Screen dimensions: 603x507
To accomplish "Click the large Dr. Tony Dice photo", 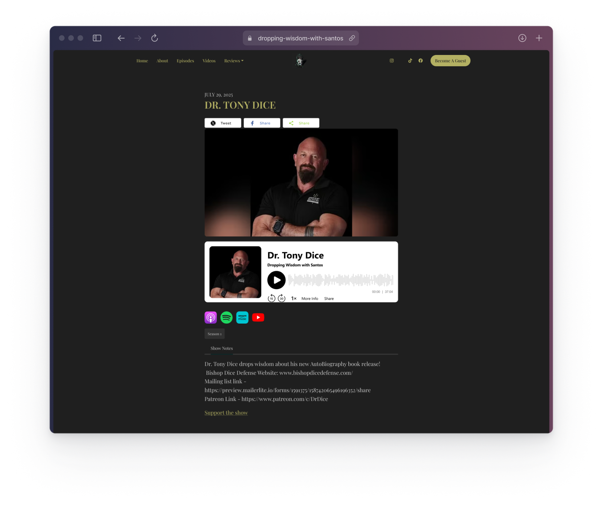I will [x=301, y=183].
